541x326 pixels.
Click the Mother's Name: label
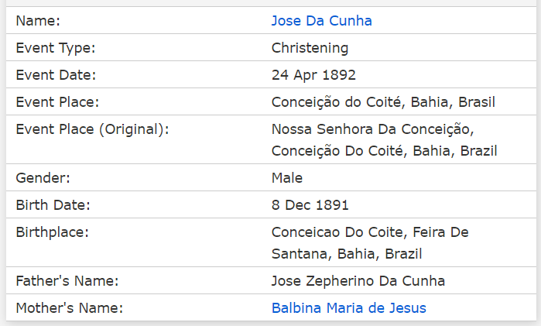click(x=70, y=308)
